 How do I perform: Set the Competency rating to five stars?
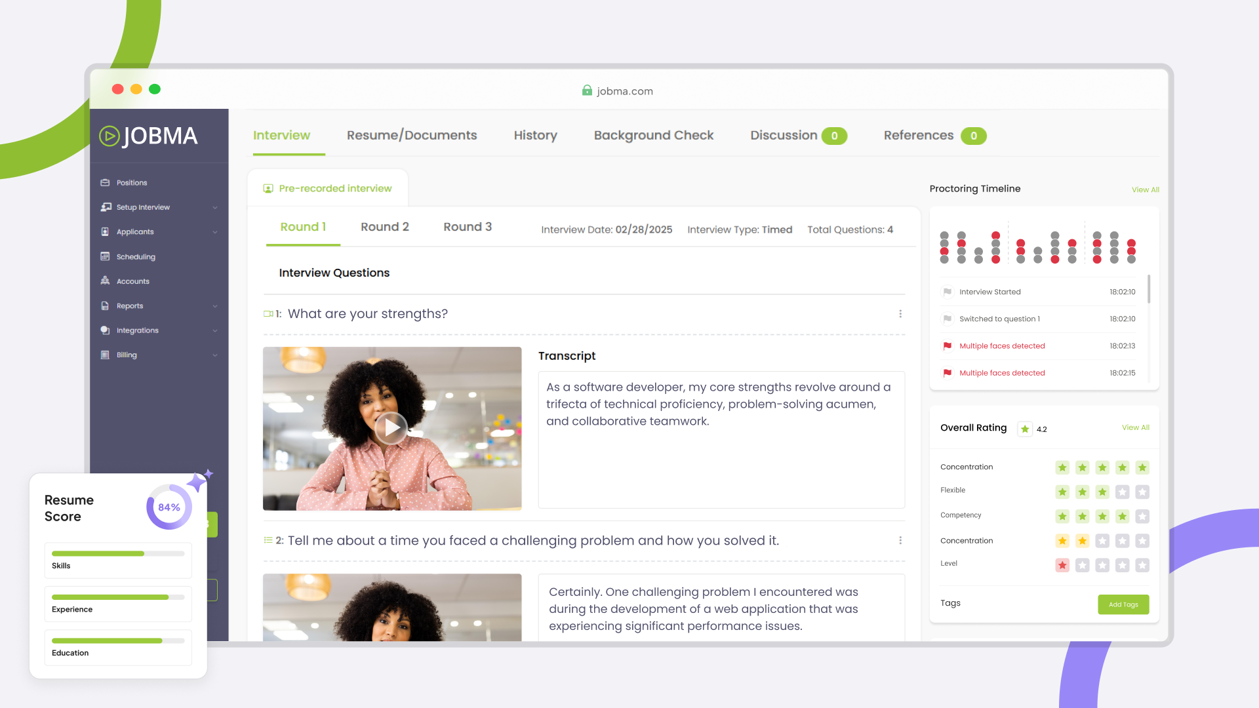pyautogui.click(x=1142, y=517)
